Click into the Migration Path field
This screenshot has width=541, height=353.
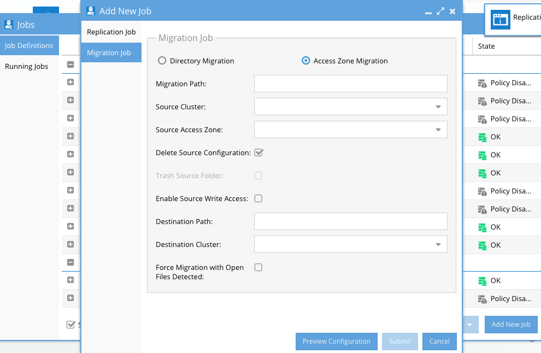(350, 84)
